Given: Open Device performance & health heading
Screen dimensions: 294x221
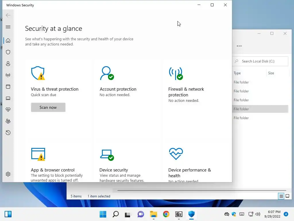Looking at the screenshot, I should click(189, 173).
